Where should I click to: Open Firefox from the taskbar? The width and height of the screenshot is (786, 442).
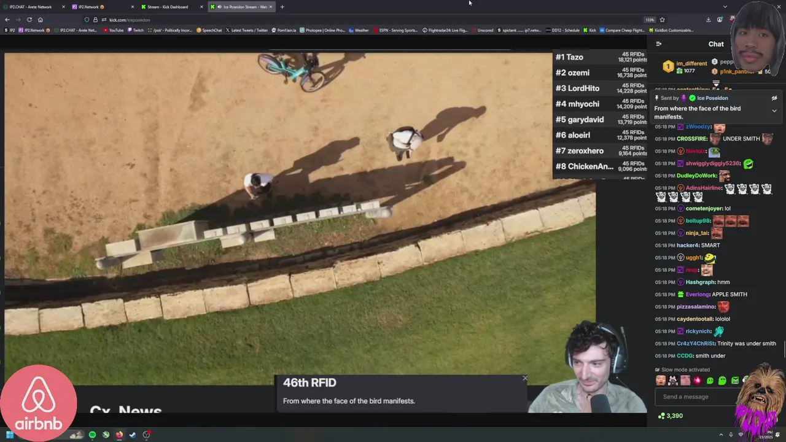pyautogui.click(x=119, y=435)
